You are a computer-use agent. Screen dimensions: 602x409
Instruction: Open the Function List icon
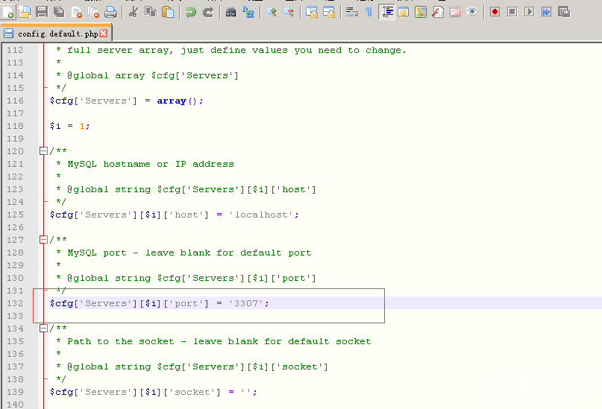(x=438, y=12)
